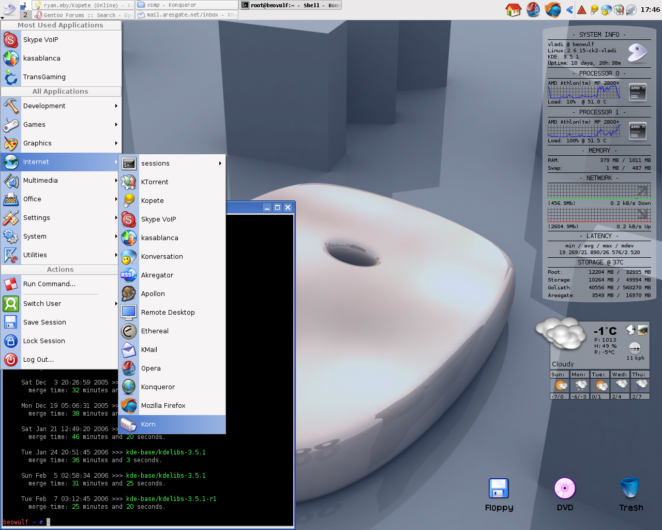
Task: Click the cloudy weather icon in widget
Action: (561, 334)
